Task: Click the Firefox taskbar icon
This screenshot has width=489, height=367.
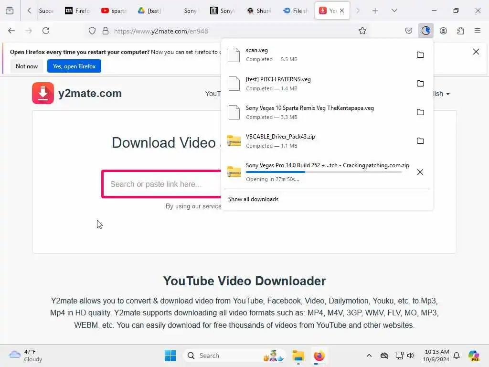Action: coord(319,356)
